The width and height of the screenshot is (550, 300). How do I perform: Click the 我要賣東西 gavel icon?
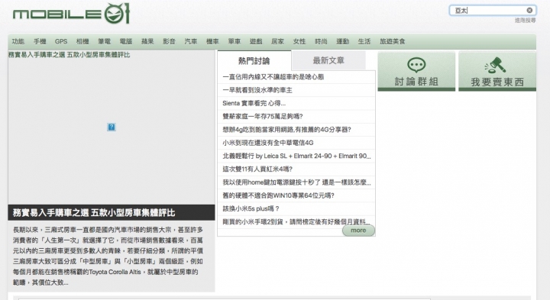[x=495, y=65]
